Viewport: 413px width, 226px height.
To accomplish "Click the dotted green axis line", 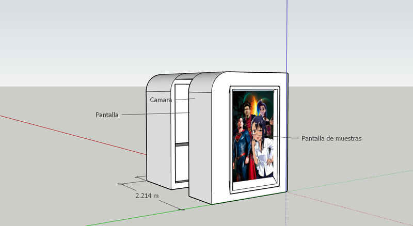I will click(x=351, y=181).
